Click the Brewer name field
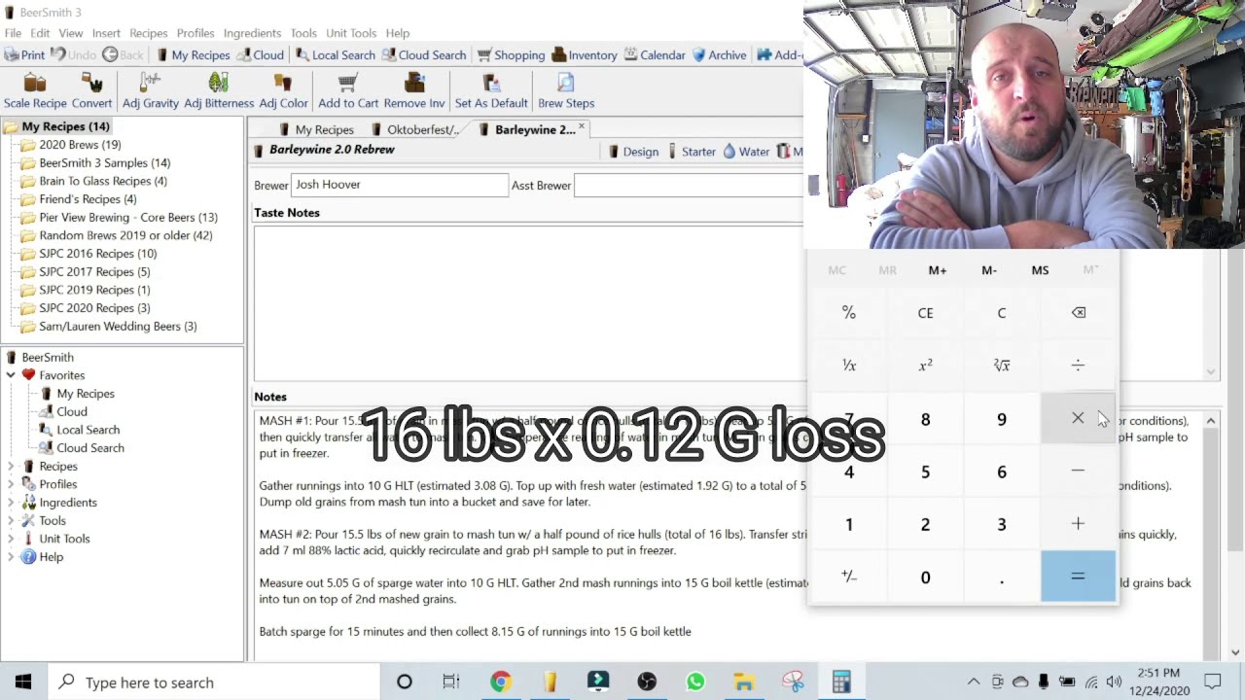The height and width of the screenshot is (700, 1245). click(400, 185)
